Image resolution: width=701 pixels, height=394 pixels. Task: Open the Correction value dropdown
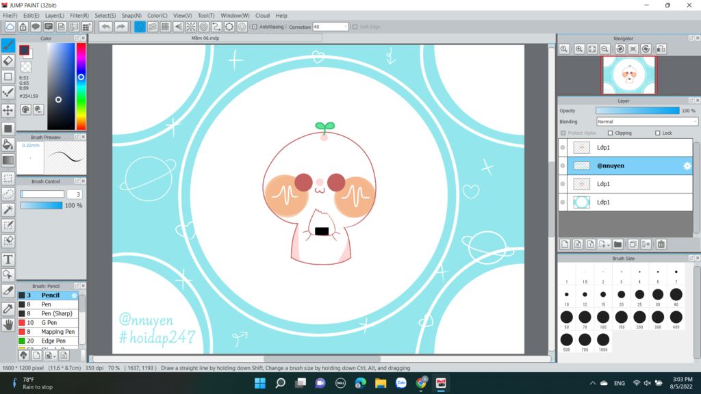(330, 27)
